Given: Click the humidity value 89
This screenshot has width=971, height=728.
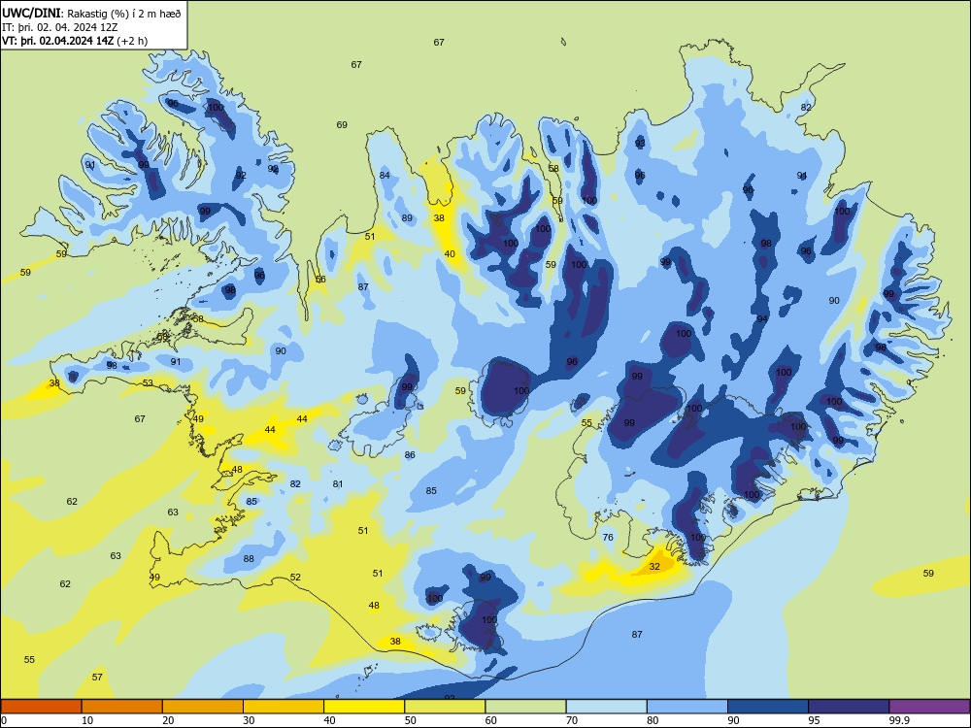Looking at the screenshot, I should point(407,217).
